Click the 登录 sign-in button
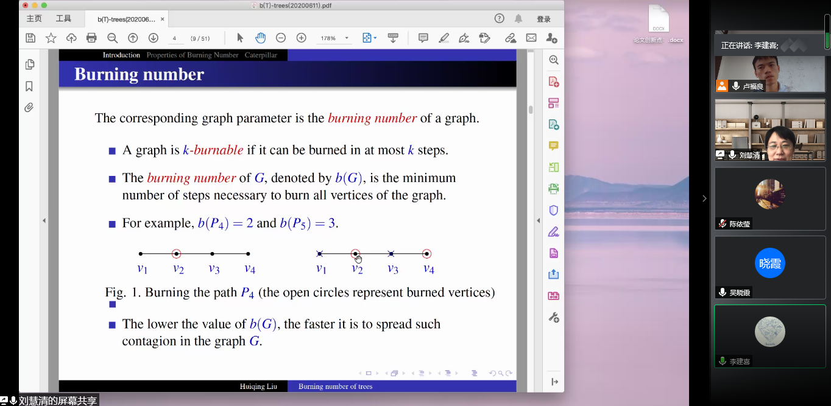The height and width of the screenshot is (406, 831). tap(543, 19)
